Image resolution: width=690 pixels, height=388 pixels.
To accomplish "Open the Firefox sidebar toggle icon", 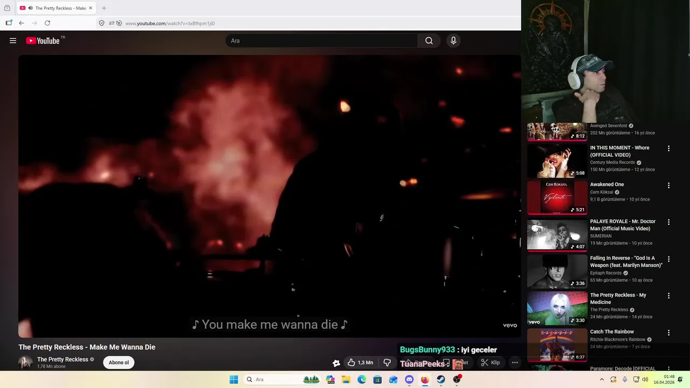I will pos(9,23).
